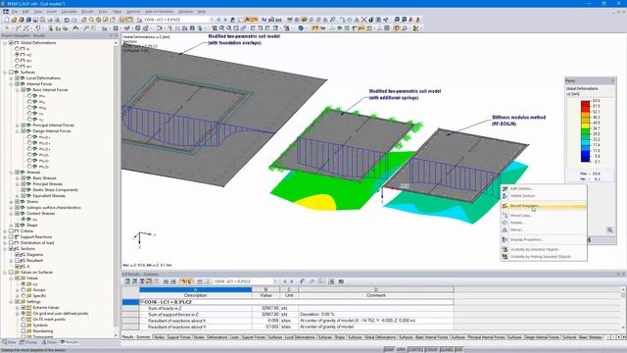The height and width of the screenshot is (353, 627).
Task: Open the Calculate menu
Action: 69,12
